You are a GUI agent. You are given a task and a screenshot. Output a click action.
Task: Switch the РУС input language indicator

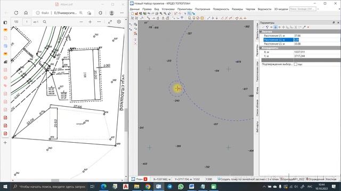(310, 186)
